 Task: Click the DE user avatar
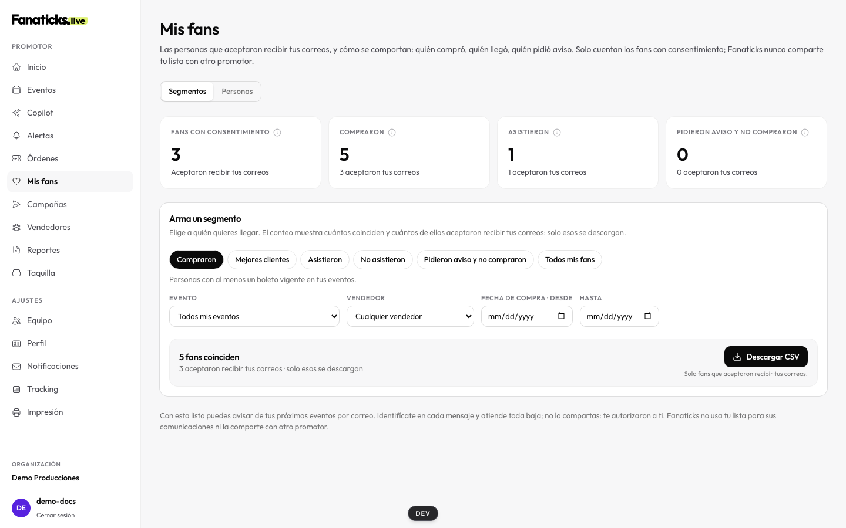[x=21, y=508]
